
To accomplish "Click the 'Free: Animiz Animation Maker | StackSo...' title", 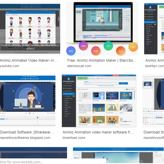I will pyautogui.click(x=102, y=60).
